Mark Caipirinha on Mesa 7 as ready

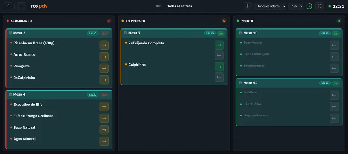point(219,67)
